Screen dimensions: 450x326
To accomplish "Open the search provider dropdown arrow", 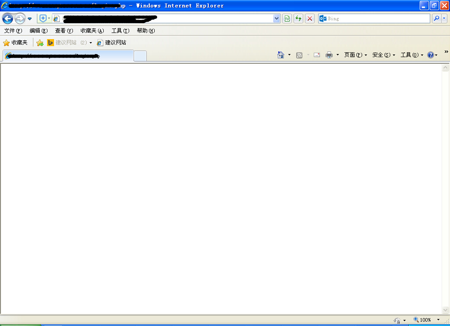I will click(x=444, y=18).
